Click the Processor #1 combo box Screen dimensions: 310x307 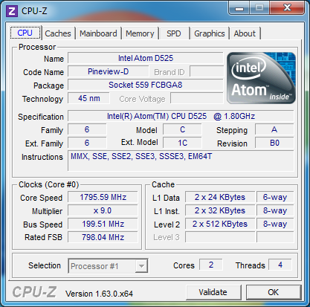coord(108,266)
